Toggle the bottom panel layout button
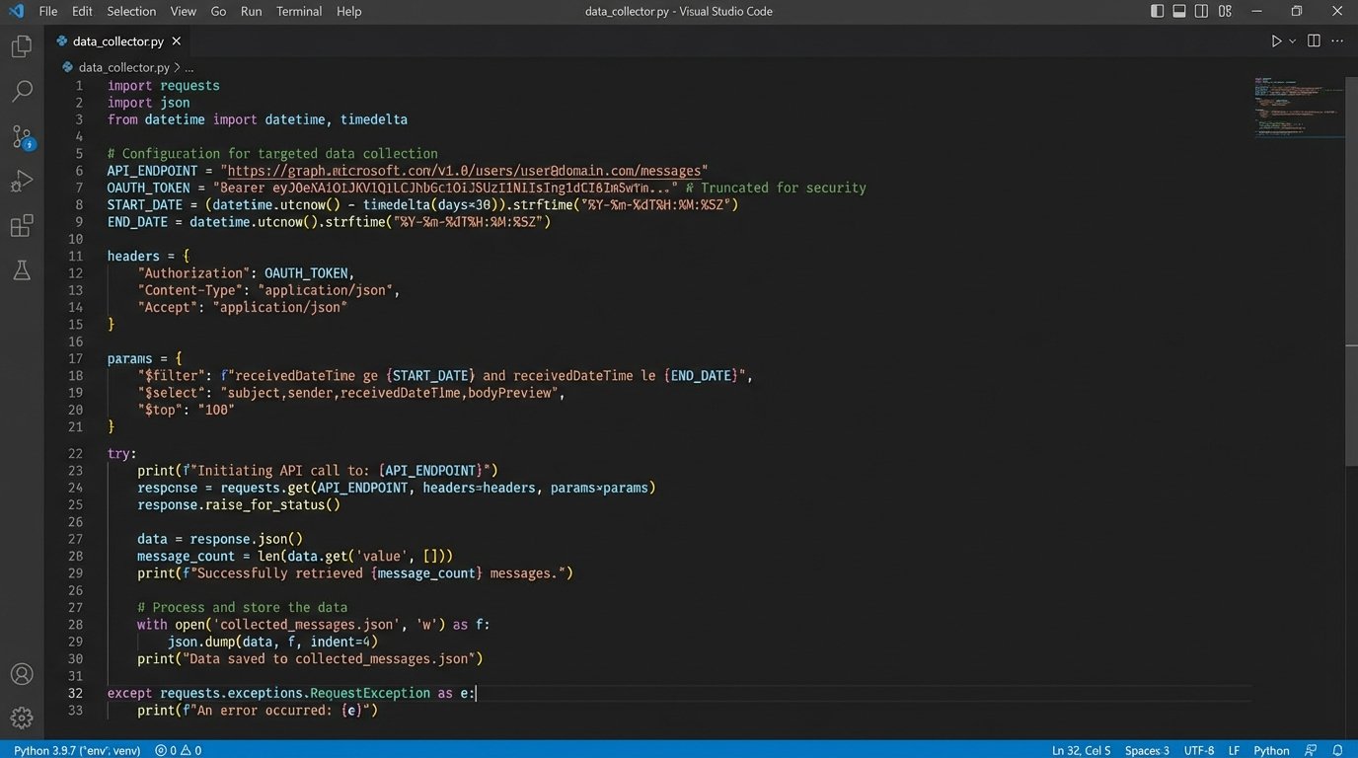Screen dimensions: 1358x758 1179,11
